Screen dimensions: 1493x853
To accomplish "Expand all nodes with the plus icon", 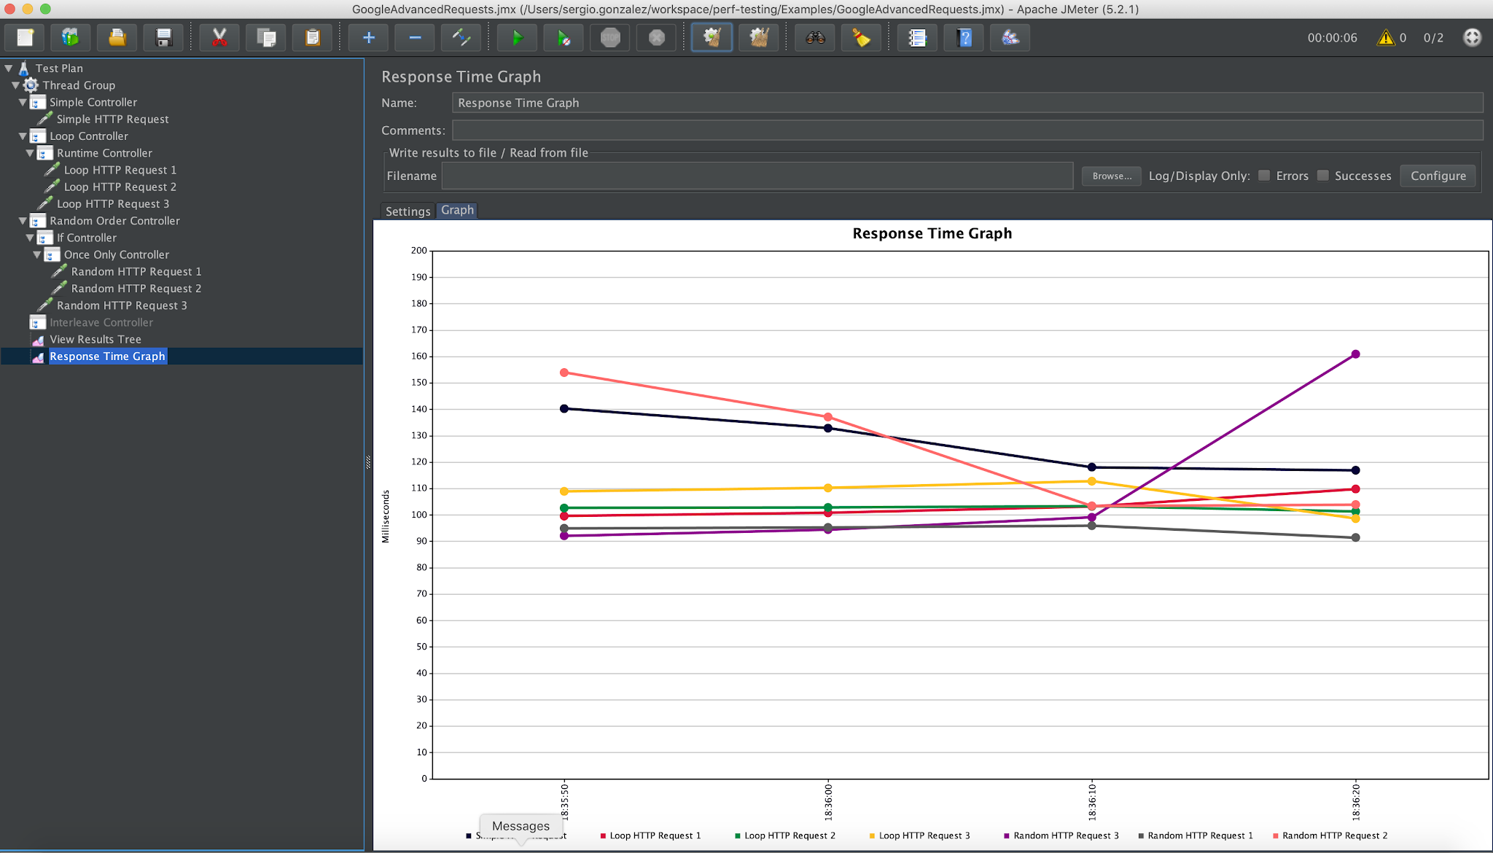I will [368, 37].
